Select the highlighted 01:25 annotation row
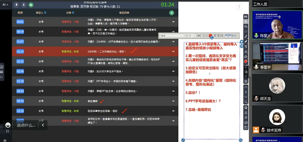The height and width of the screenshot is (142, 303). pyautogui.click(x=94, y=51)
